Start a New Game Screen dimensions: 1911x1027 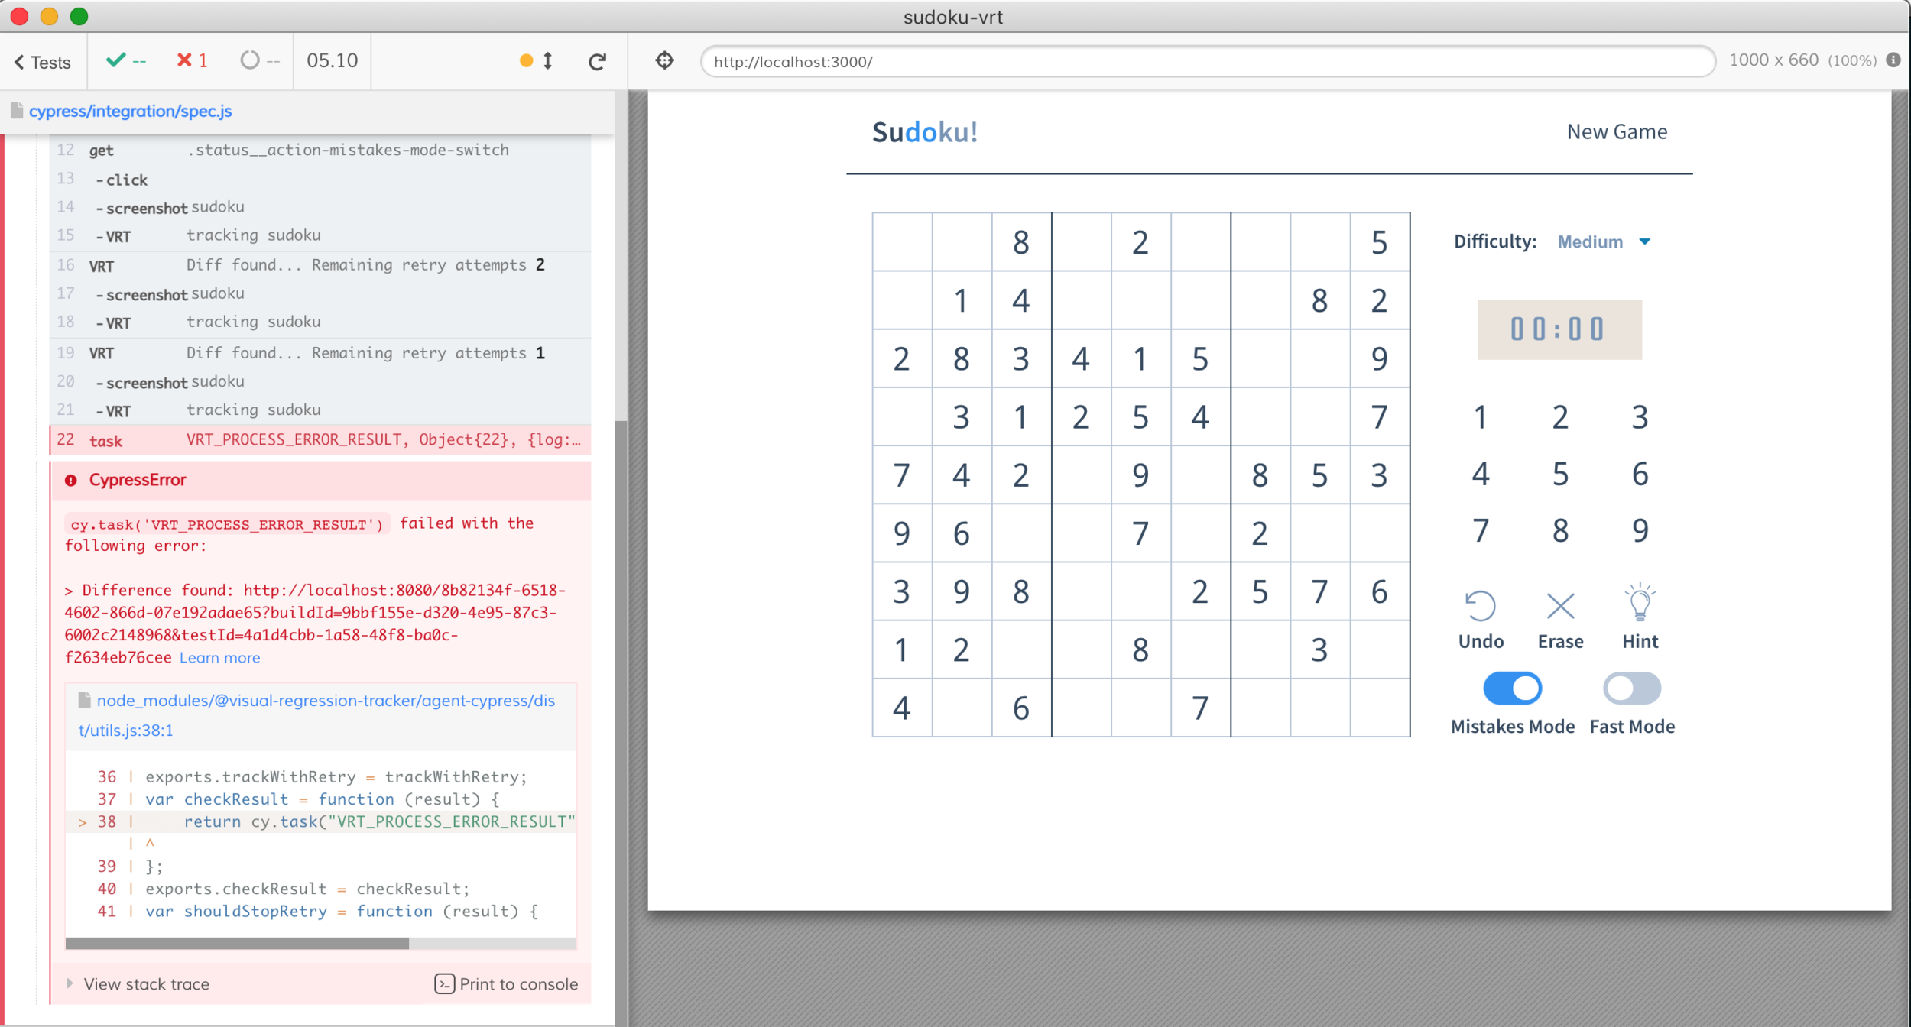click(x=1616, y=131)
